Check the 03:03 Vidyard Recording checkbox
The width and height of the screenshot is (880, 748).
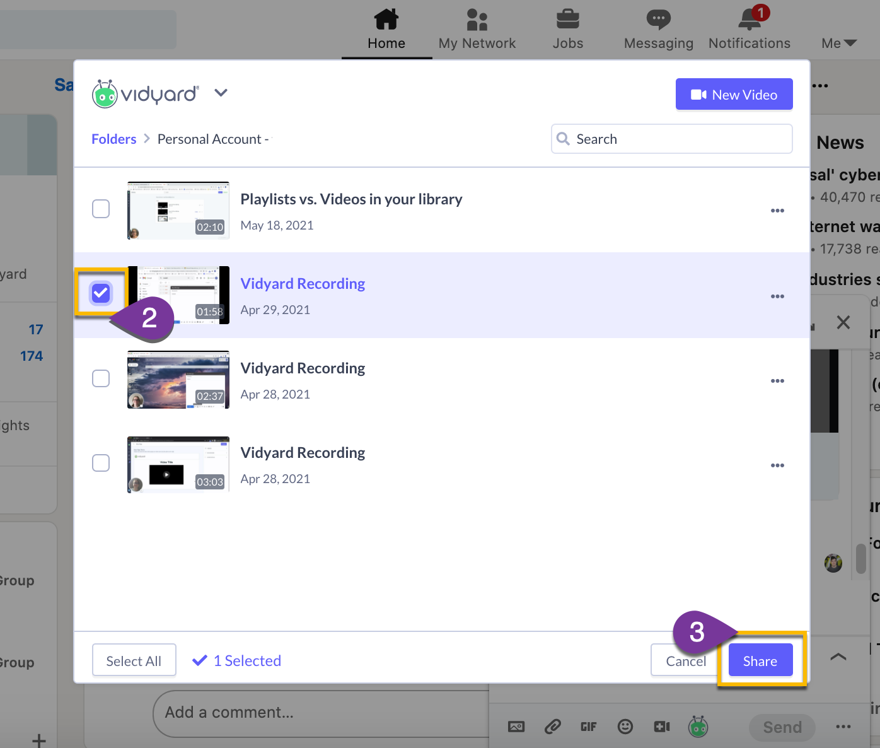pos(101,463)
